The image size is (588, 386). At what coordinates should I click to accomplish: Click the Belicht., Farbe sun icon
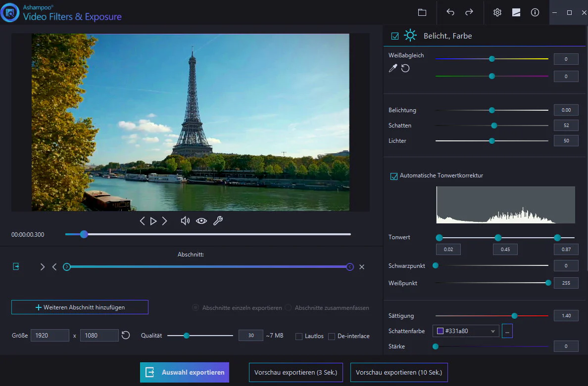pos(410,36)
